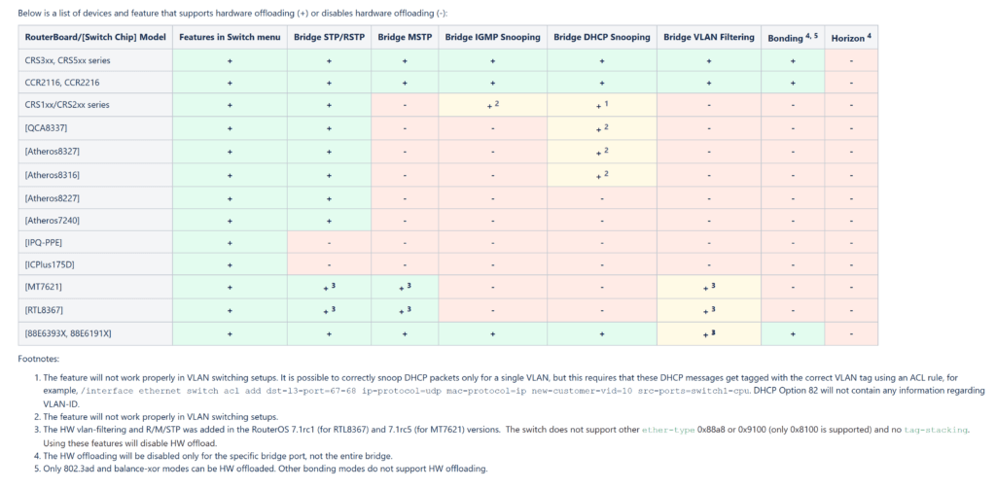Click Bonding cell for [88E6393X, 88E6191X]

pyautogui.click(x=793, y=333)
